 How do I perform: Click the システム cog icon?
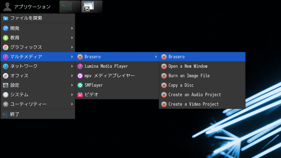tap(6, 94)
